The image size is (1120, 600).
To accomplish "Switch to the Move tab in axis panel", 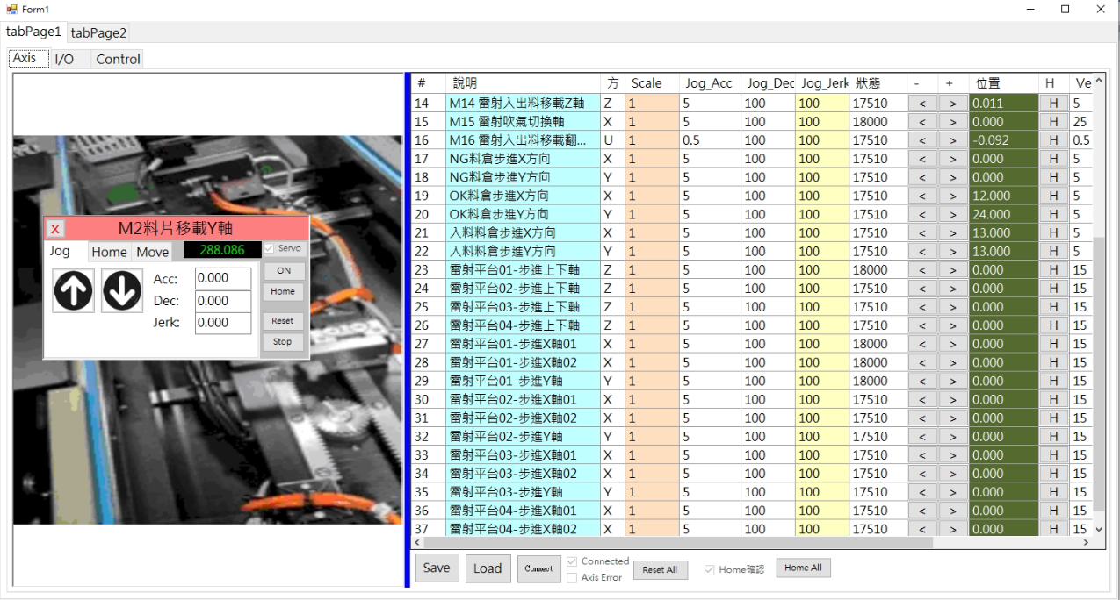I will point(153,252).
